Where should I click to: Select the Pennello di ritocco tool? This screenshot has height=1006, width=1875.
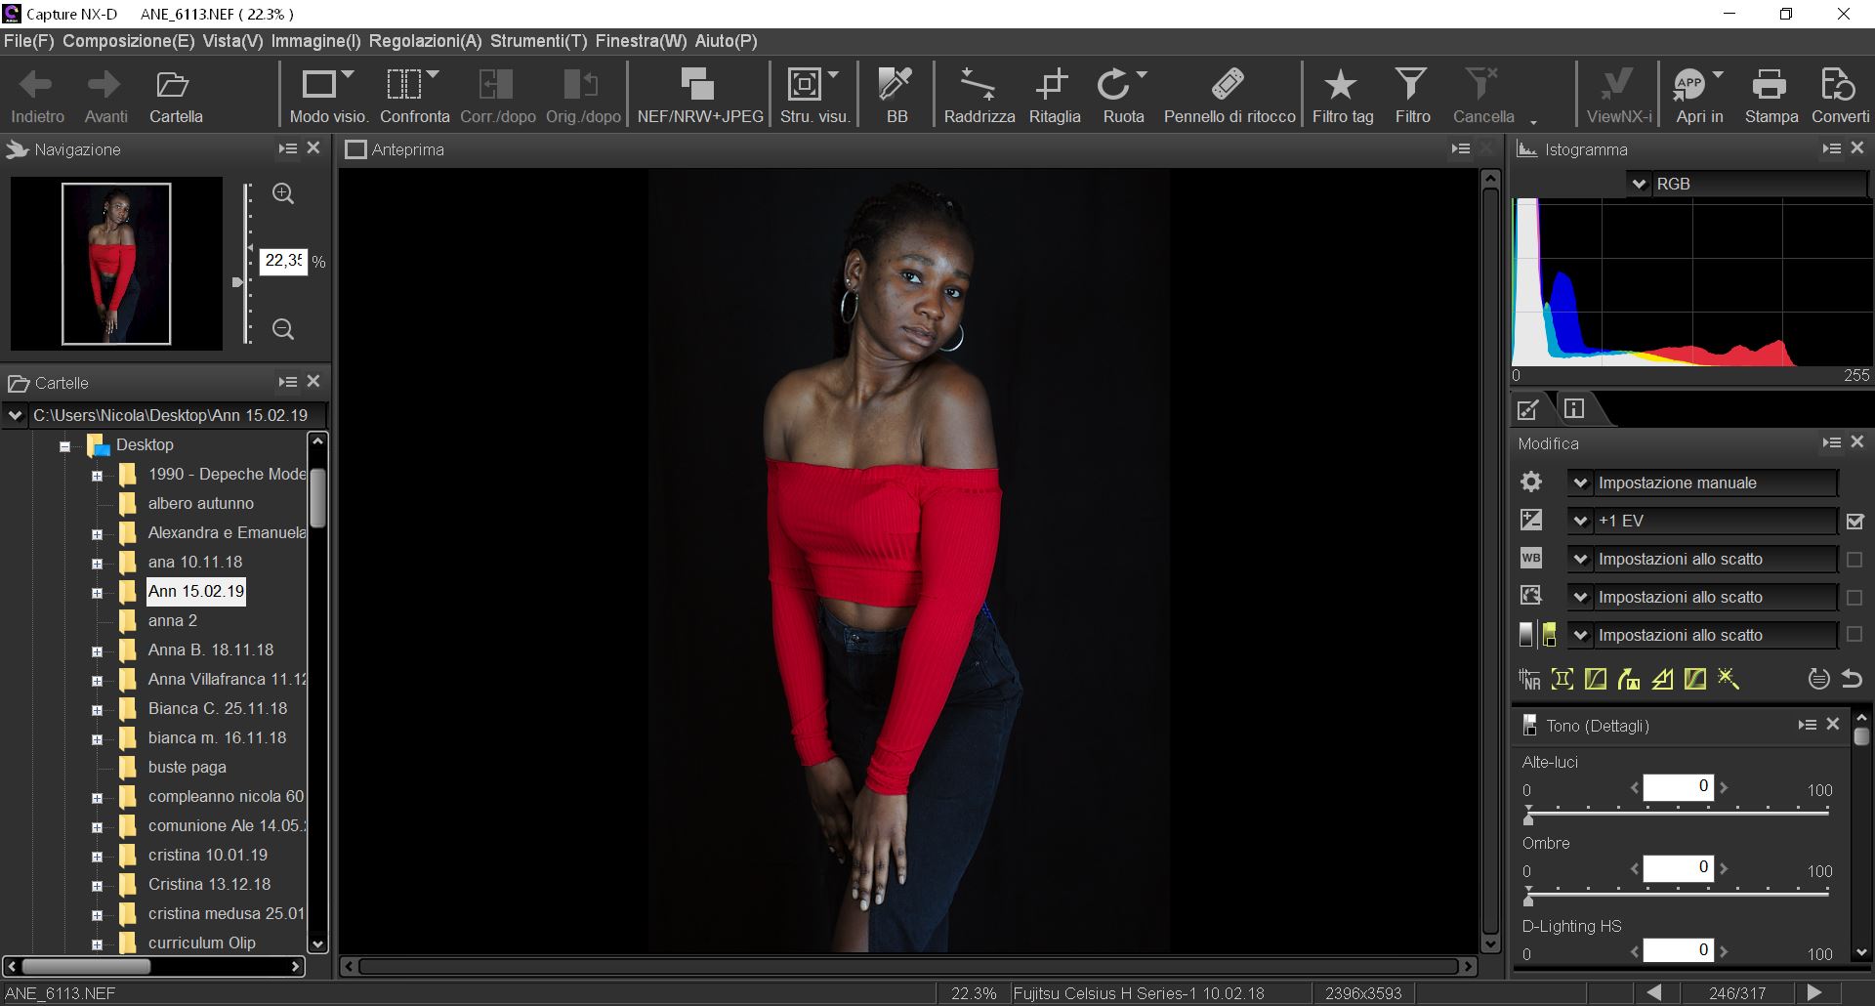tap(1229, 93)
